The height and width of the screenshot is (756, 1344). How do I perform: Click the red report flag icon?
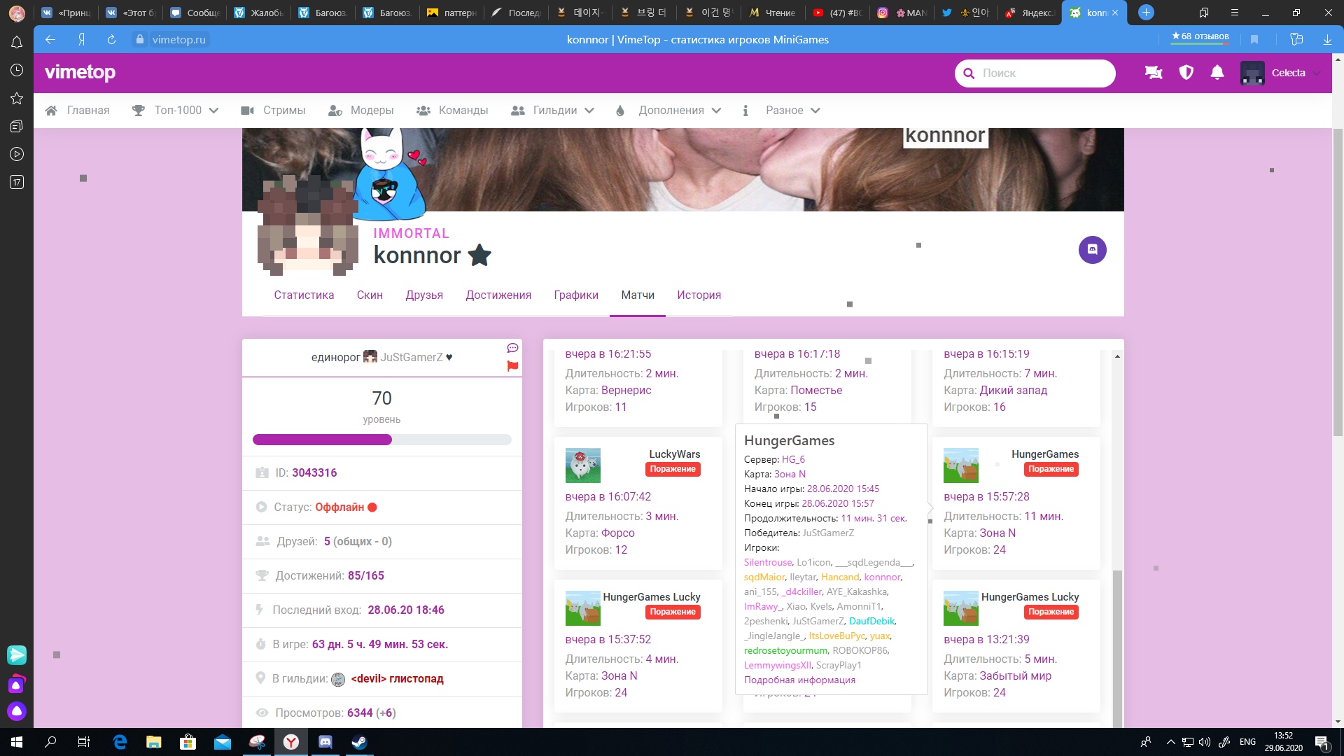(x=512, y=366)
